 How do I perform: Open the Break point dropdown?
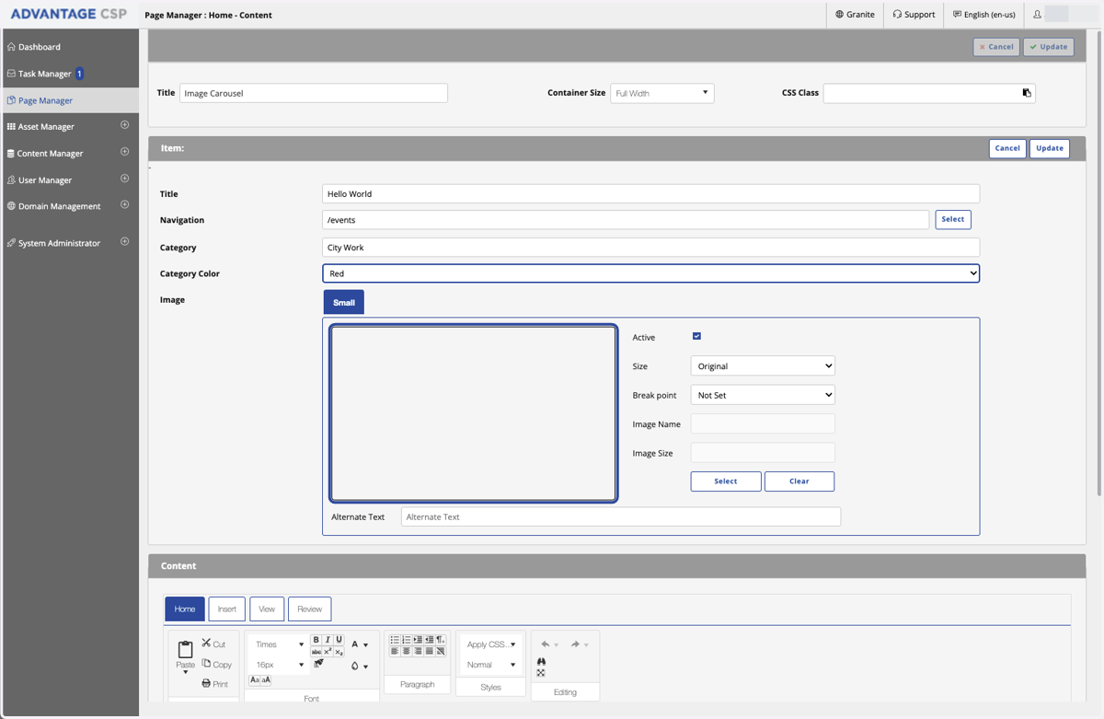(x=763, y=395)
